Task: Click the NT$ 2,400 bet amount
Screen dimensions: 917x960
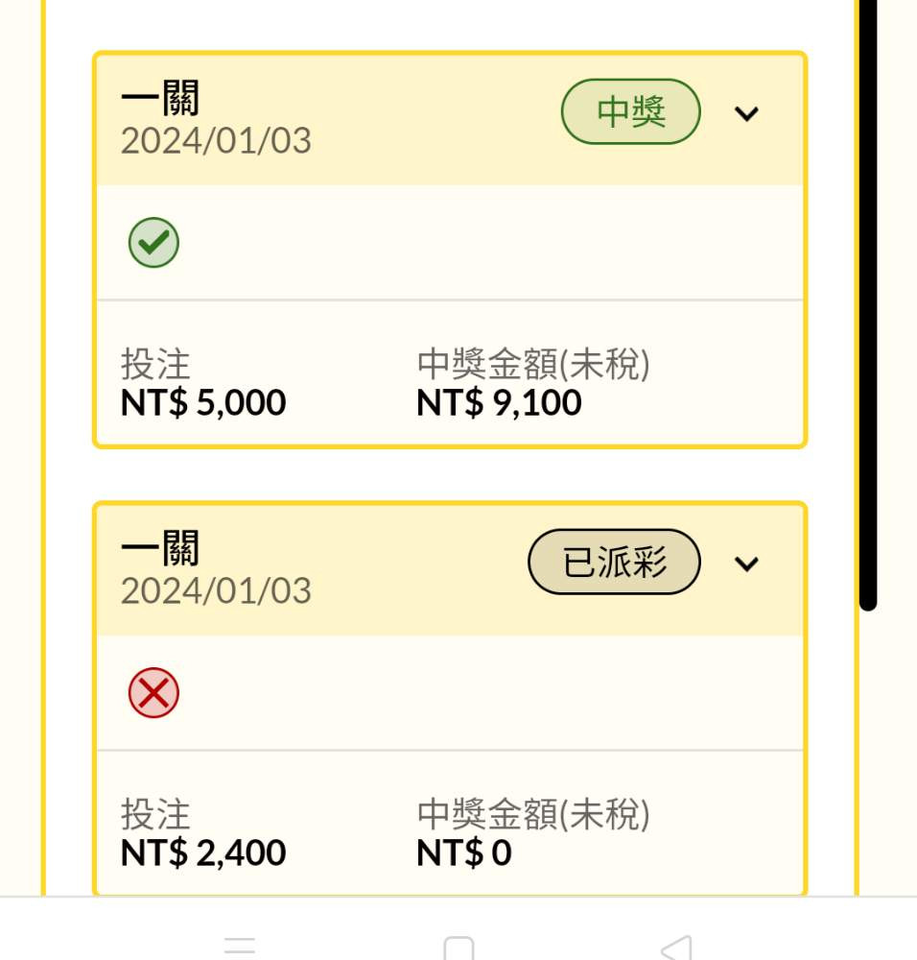Action: coord(203,852)
